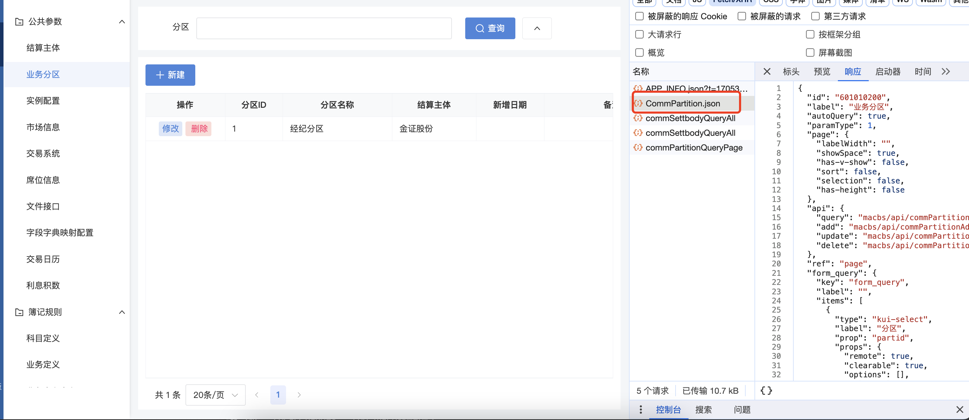The image size is (969, 420).
Task: Close the request details panel
Action: [767, 71]
